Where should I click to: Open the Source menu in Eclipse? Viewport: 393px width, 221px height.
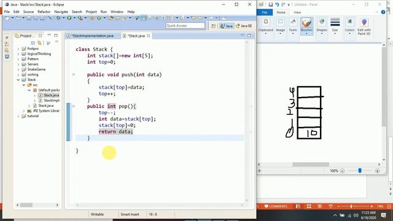pyautogui.click(x=28, y=12)
